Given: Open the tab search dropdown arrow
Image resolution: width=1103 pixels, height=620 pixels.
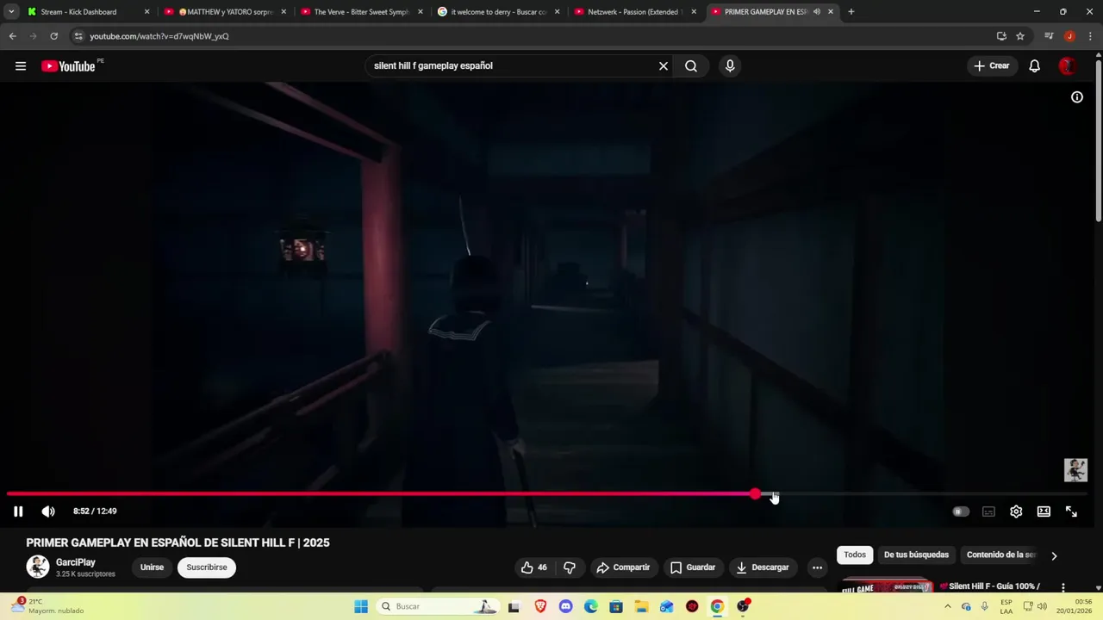Looking at the screenshot, I should [x=11, y=12].
